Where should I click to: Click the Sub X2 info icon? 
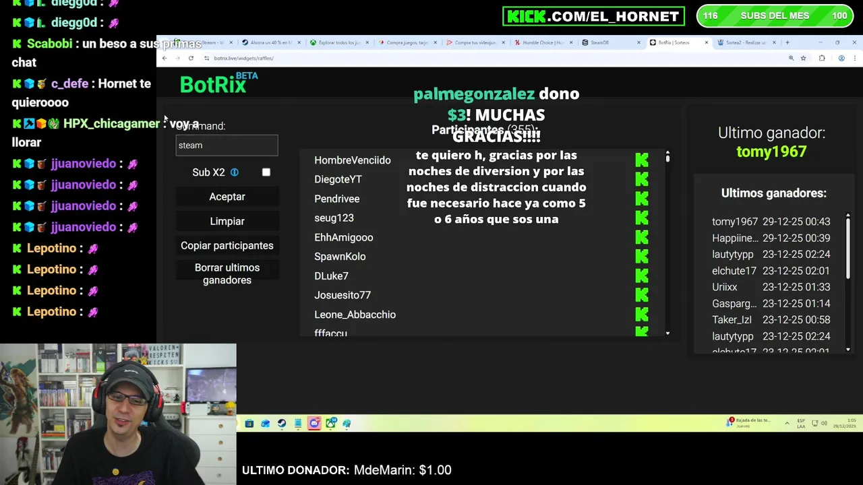pos(234,172)
